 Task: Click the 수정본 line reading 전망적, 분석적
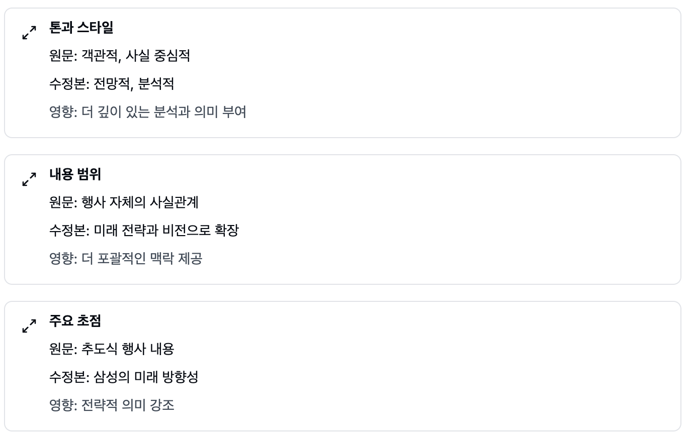(111, 84)
